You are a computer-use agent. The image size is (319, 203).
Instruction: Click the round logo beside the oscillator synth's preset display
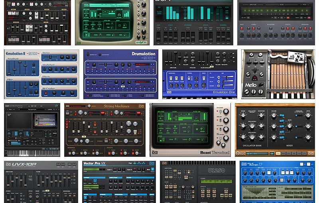[237, 154]
